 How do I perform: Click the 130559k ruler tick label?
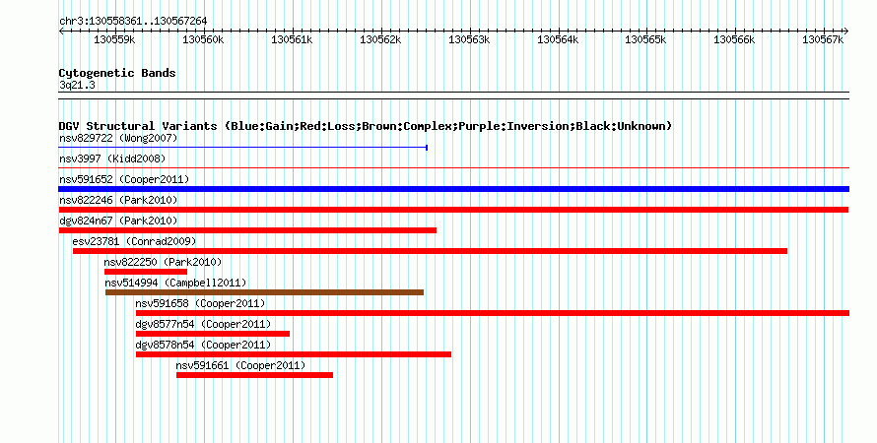[114, 39]
